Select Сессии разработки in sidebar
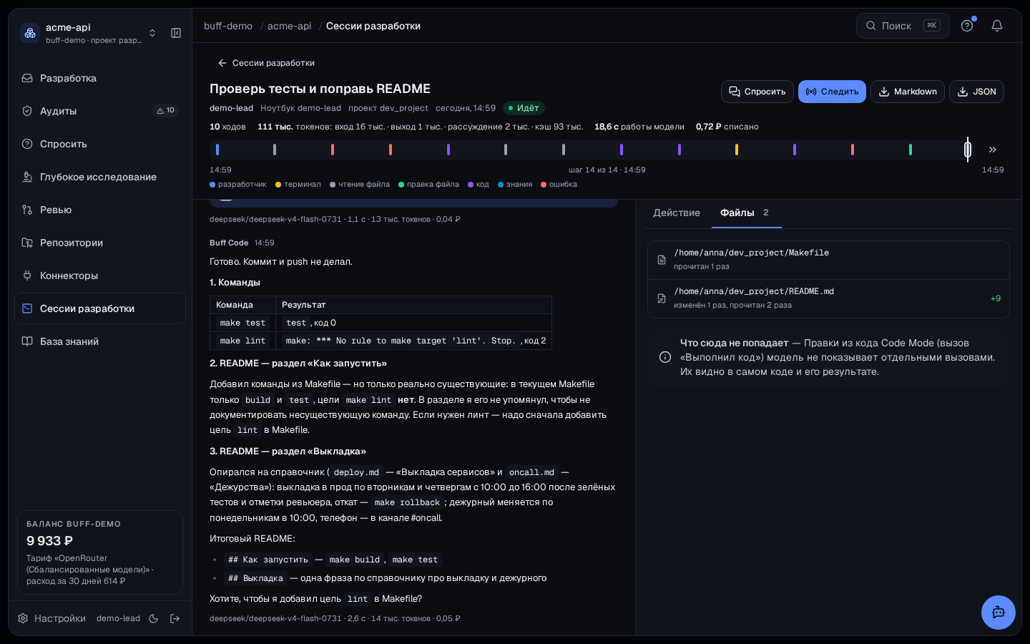This screenshot has height=644, width=1030. click(100, 308)
